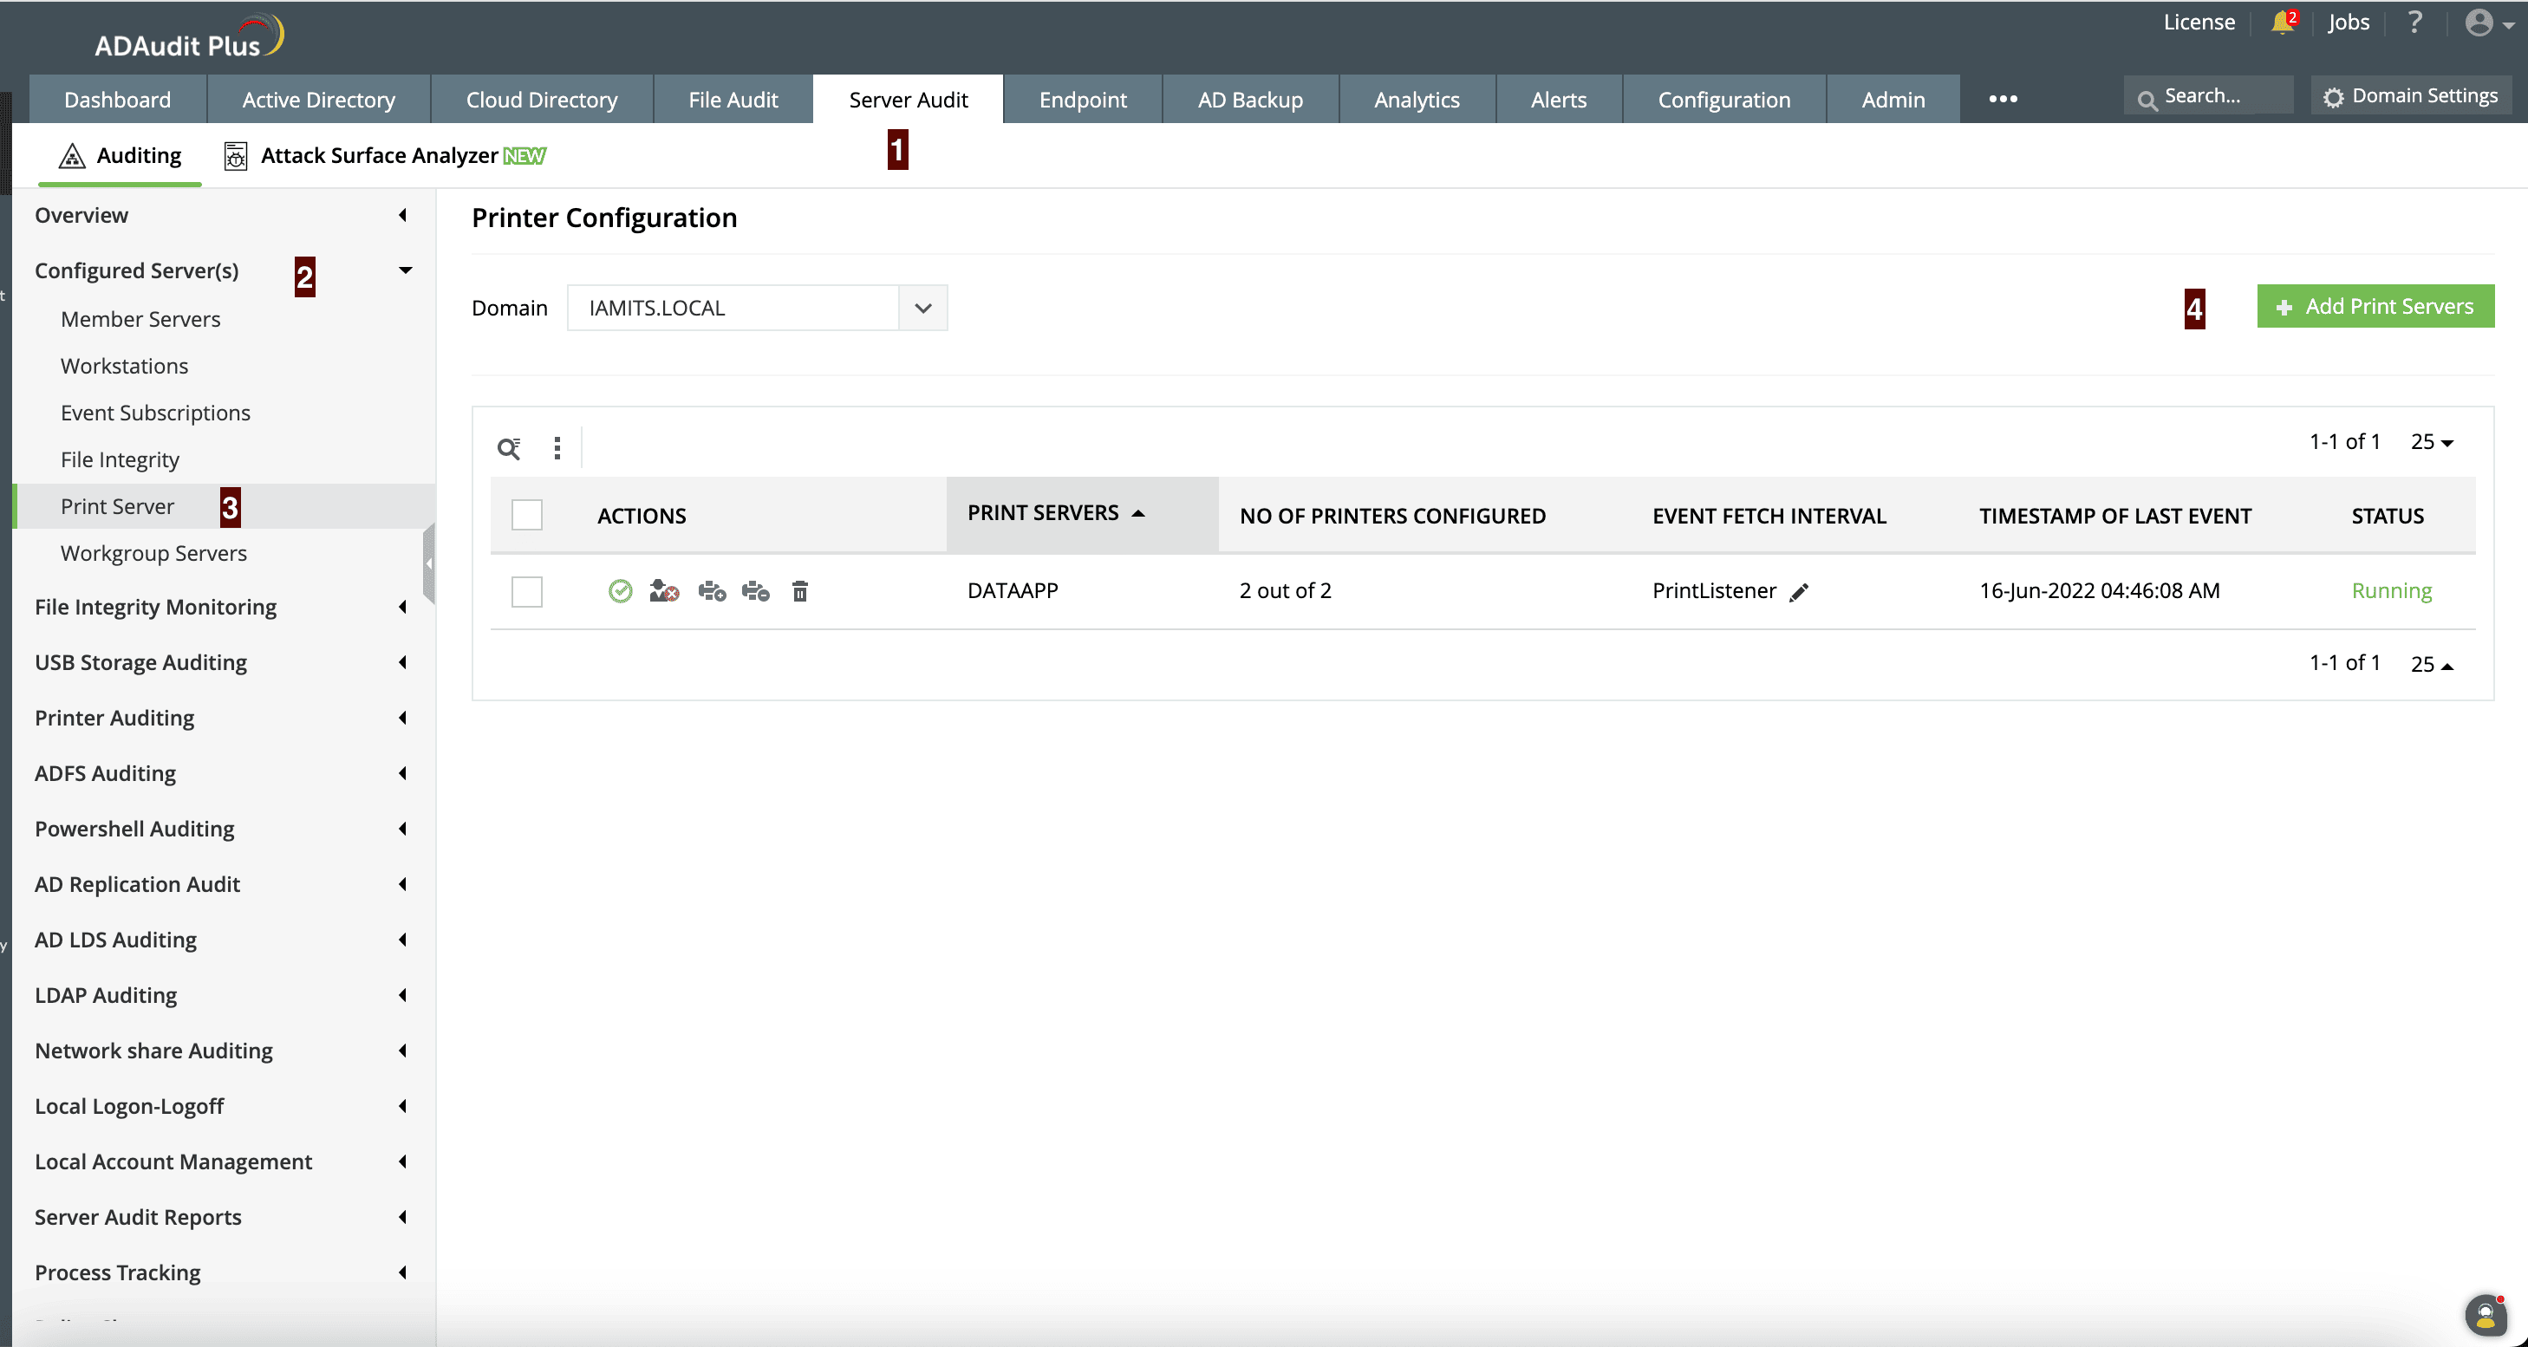The image size is (2528, 1347).
Task: Open the notifications bell icon
Action: pos(2282,23)
